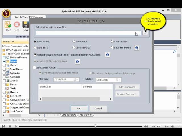The width and height of the screenshot is (182, 136).
Task: Click the SysInfoTools round logo button
Action: click(6, 14)
